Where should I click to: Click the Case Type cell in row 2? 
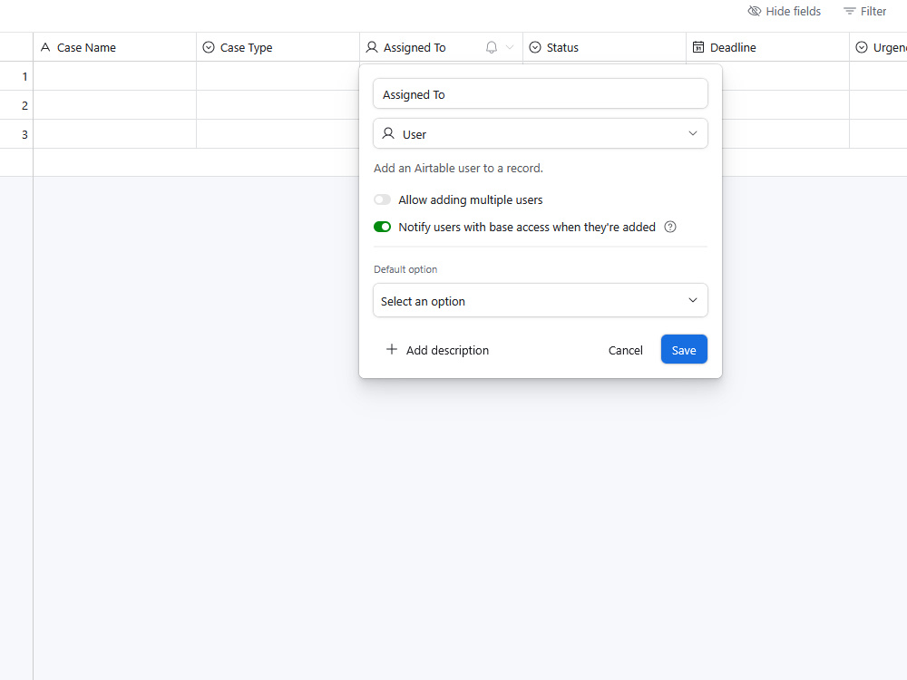pos(278,104)
